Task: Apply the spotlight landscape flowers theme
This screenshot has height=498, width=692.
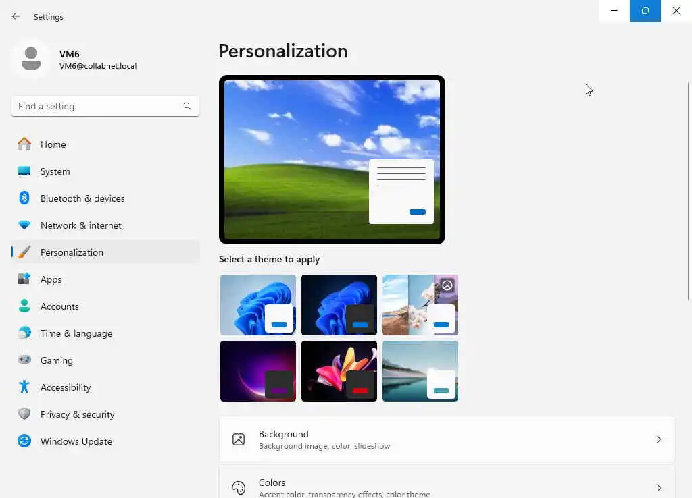Action: (x=420, y=305)
